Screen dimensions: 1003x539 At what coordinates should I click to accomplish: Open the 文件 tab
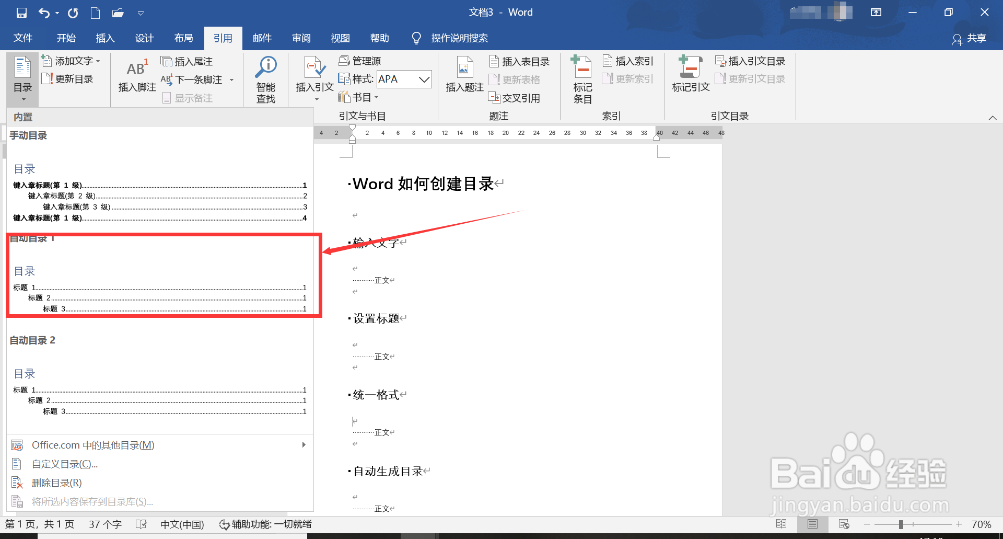pos(23,38)
